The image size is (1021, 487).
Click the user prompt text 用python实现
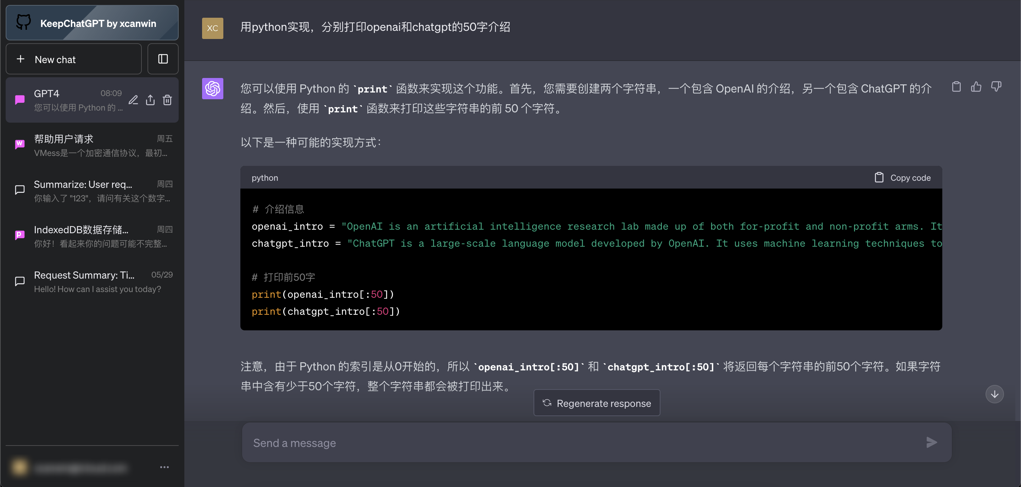tap(375, 27)
